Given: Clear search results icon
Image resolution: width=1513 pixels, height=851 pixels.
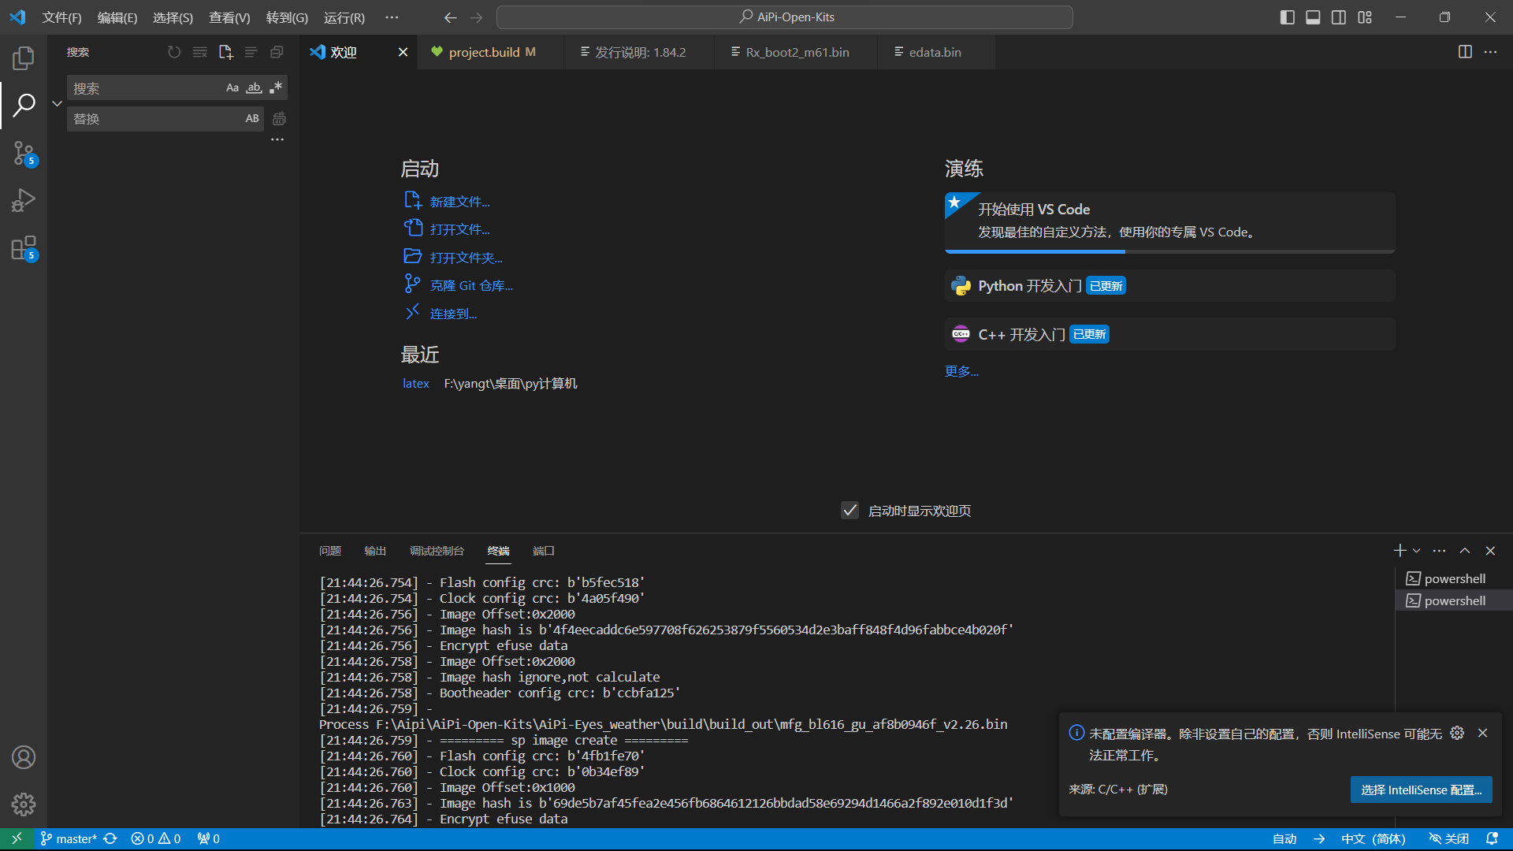Looking at the screenshot, I should pyautogui.click(x=200, y=52).
